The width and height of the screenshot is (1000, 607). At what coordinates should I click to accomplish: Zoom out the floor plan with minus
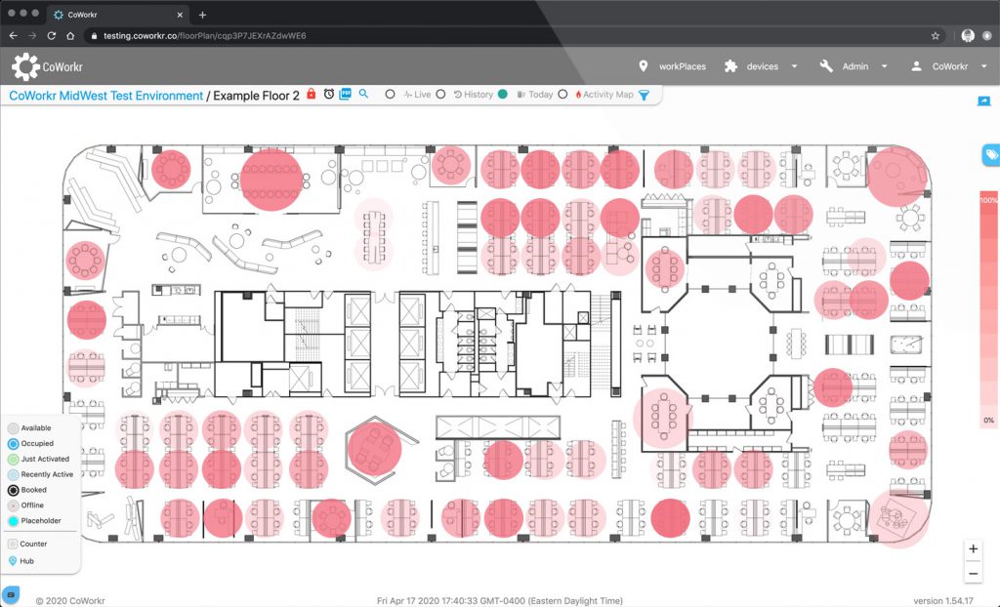974,574
